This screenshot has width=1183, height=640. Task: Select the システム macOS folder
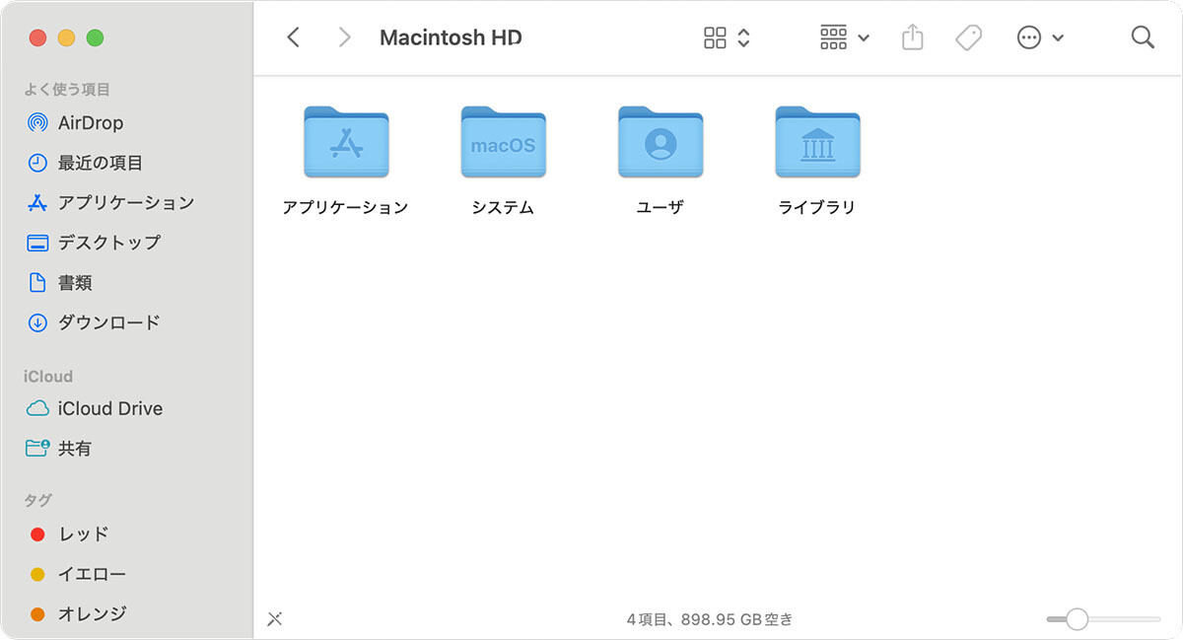coord(503,143)
